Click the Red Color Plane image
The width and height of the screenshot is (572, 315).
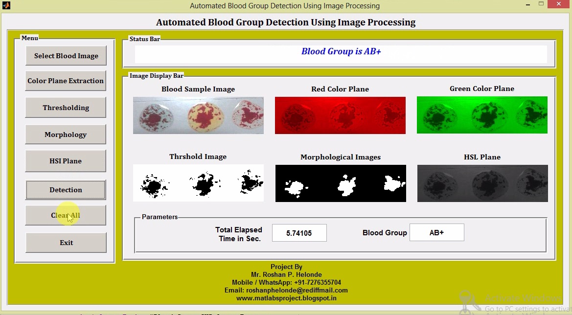pos(340,115)
